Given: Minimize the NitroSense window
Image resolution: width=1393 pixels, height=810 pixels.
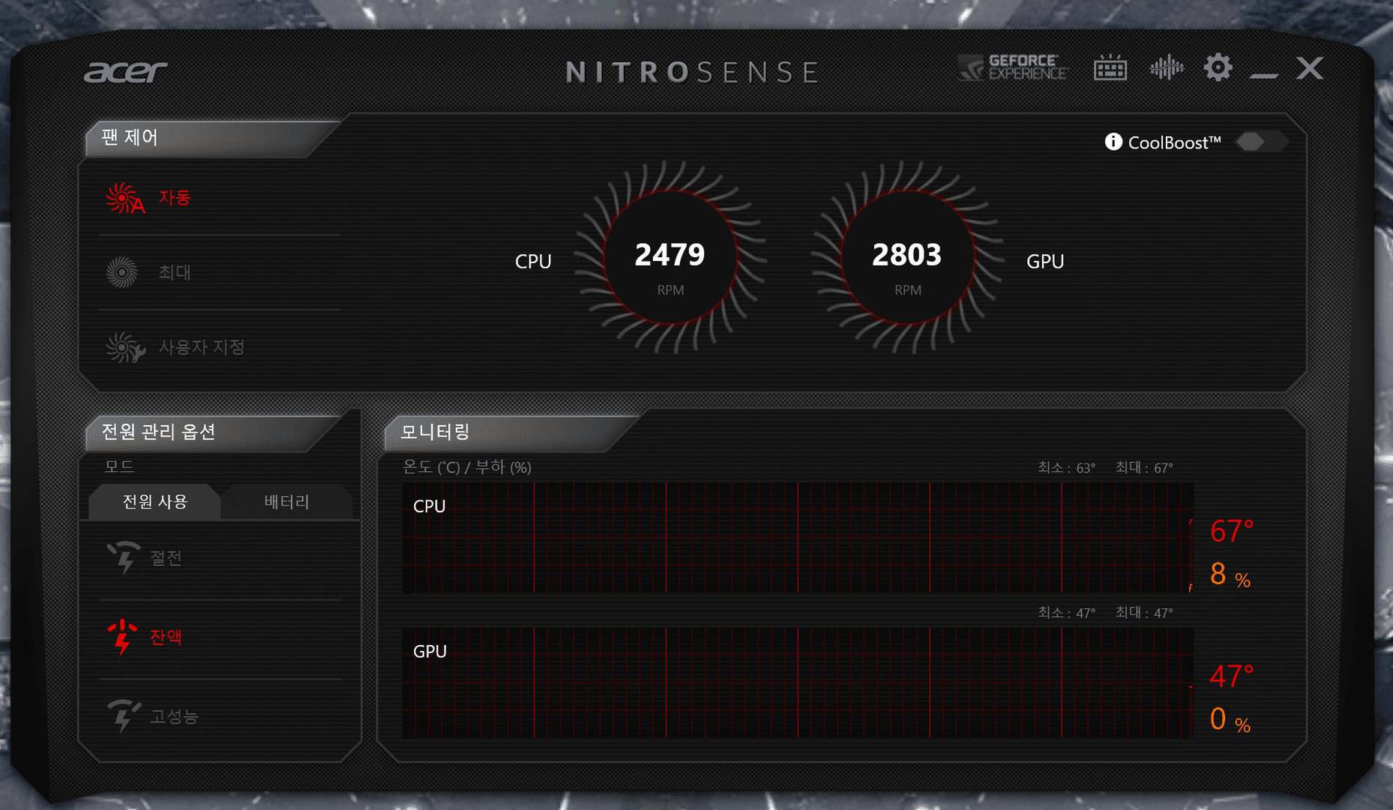Looking at the screenshot, I should point(1264,74).
